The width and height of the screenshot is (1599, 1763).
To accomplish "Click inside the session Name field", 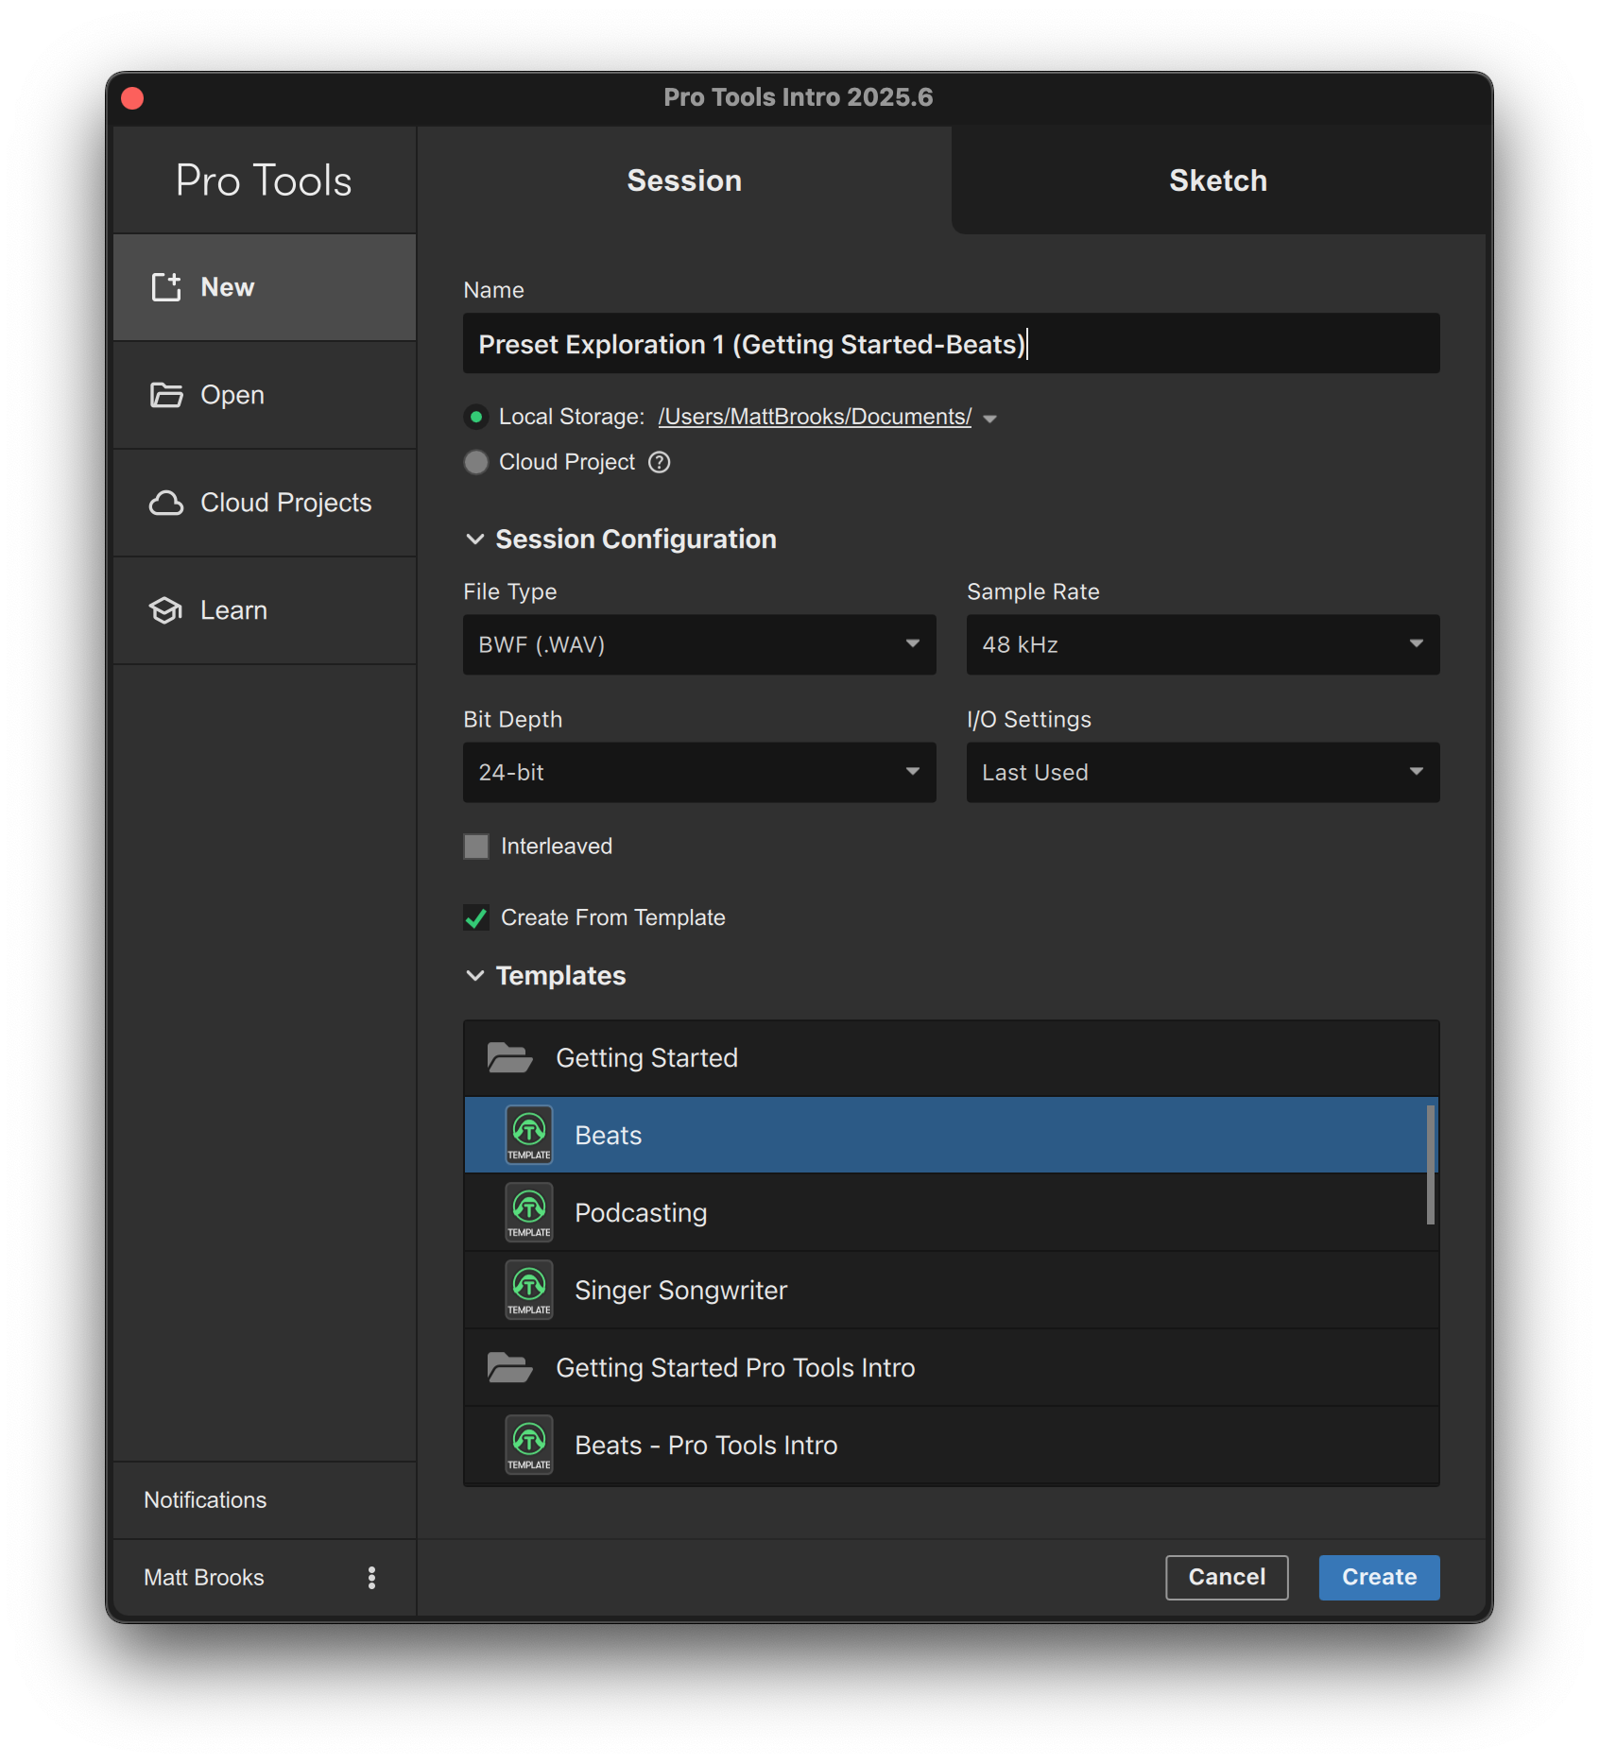I will (950, 343).
